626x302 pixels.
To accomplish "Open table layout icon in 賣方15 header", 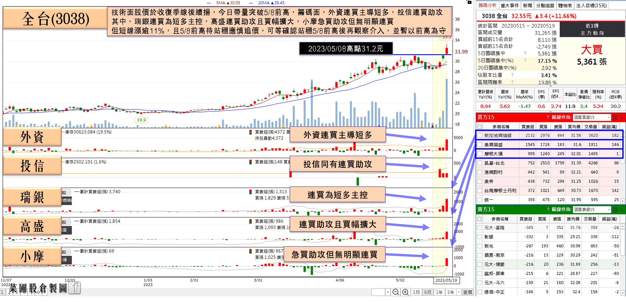I will pos(615,210).
